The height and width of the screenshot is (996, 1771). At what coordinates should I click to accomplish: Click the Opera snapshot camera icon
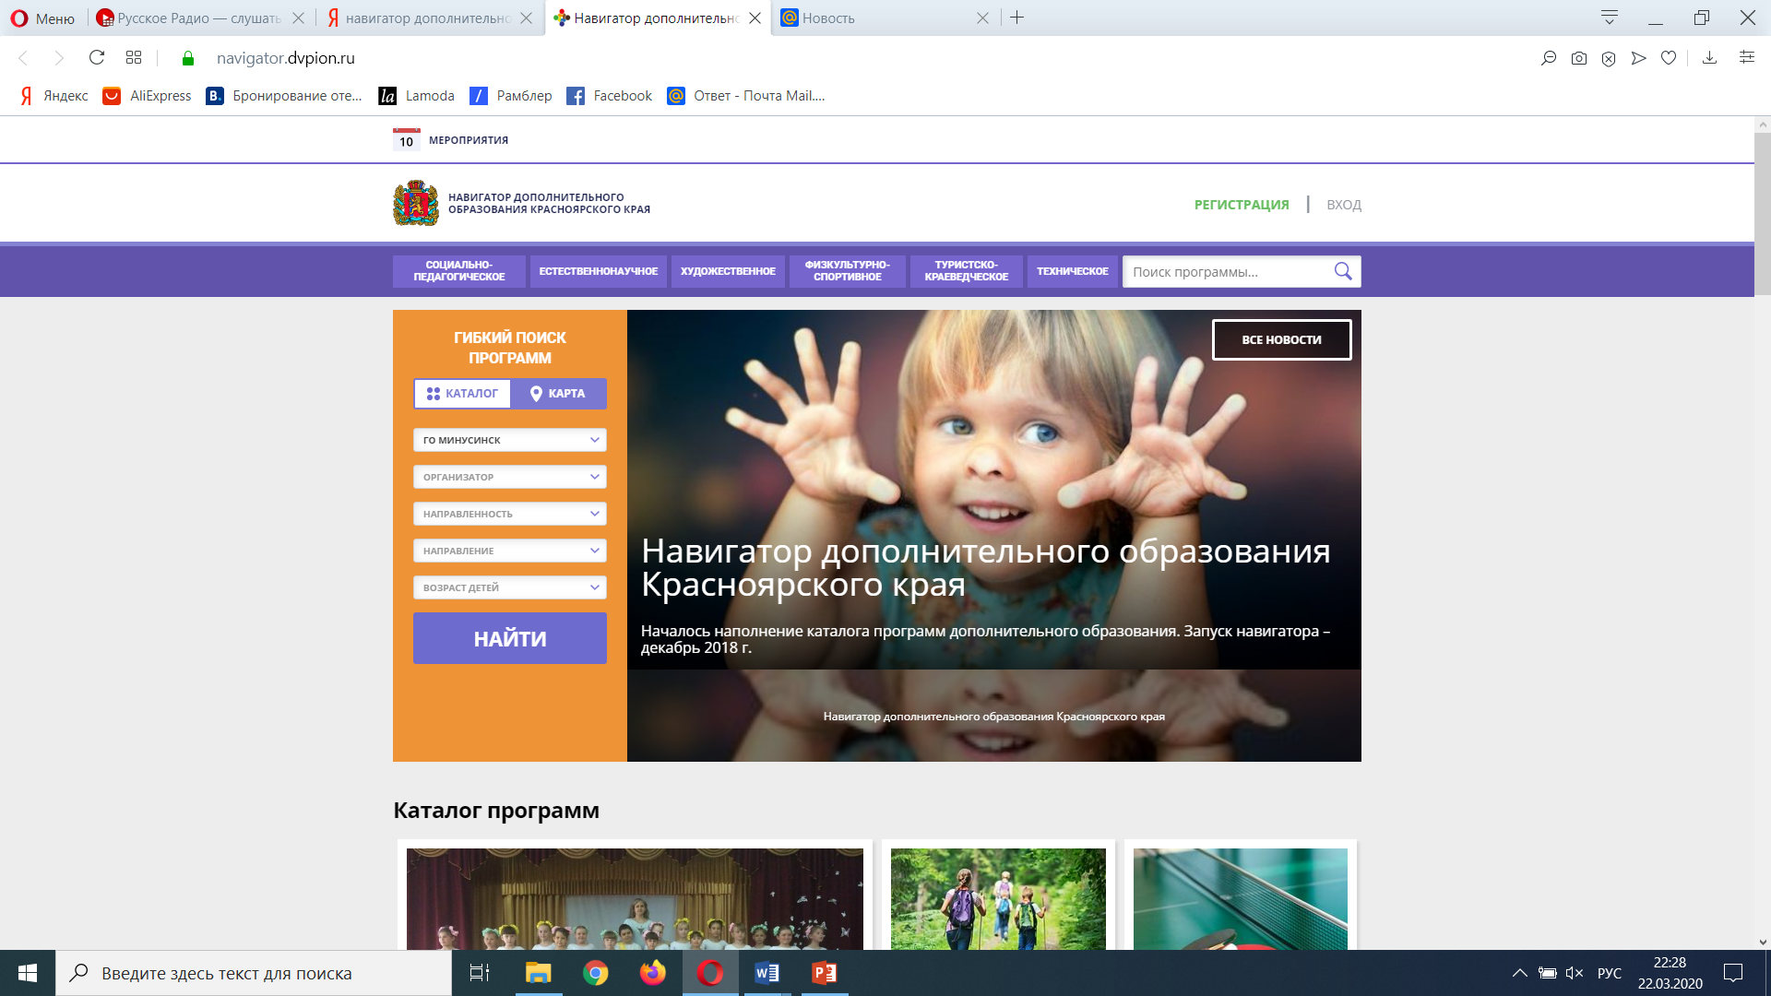point(1579,58)
